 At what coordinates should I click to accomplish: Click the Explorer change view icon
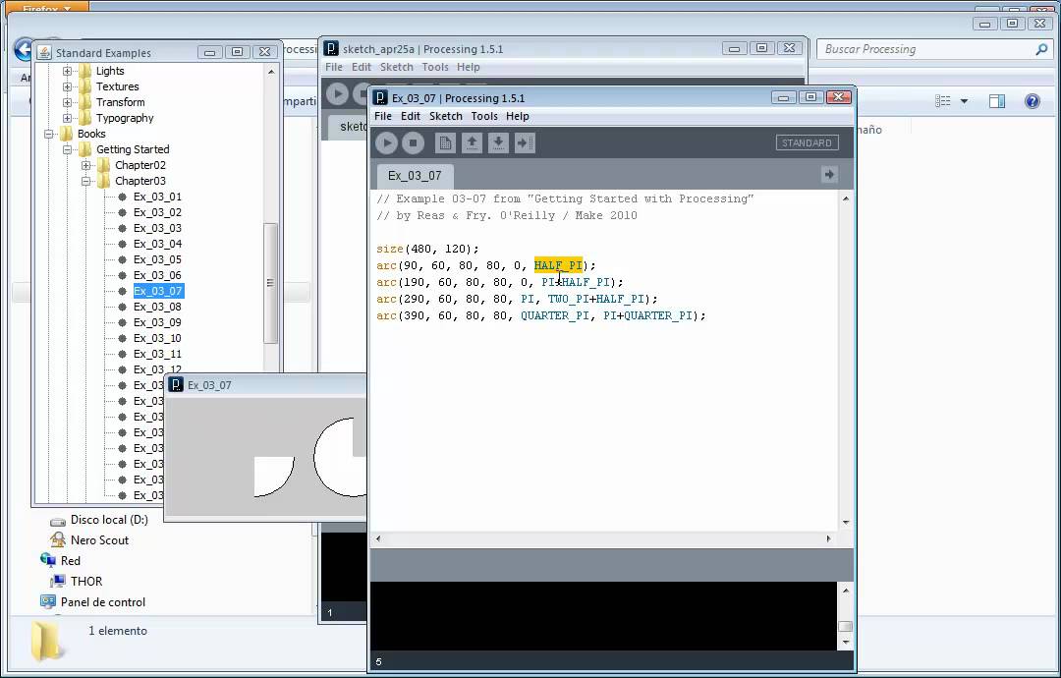pyautogui.click(x=942, y=101)
